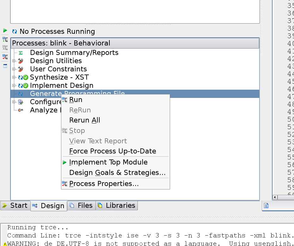
Task: Expand the Synthesize - XST node
Action: 14,77
